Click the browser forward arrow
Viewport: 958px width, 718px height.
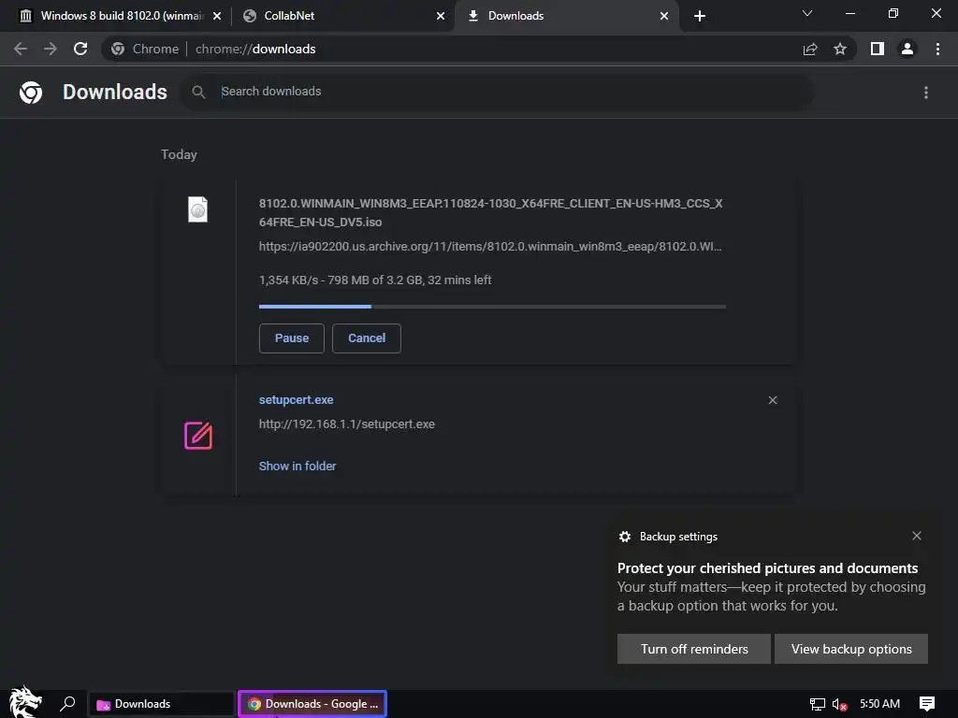[51, 49]
